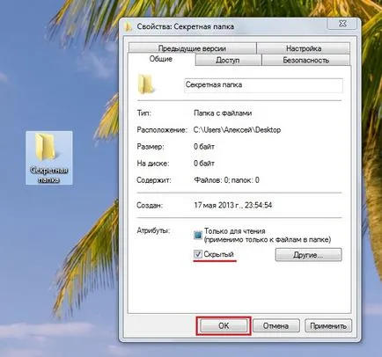Toggle the Только для чтения checkbox

click(x=198, y=235)
